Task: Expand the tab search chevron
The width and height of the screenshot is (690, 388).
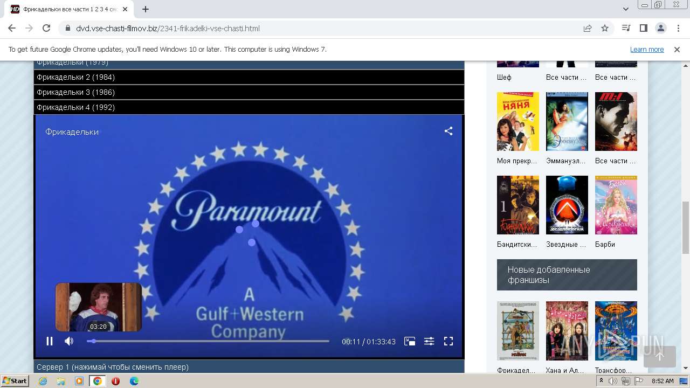Action: pos(626,9)
